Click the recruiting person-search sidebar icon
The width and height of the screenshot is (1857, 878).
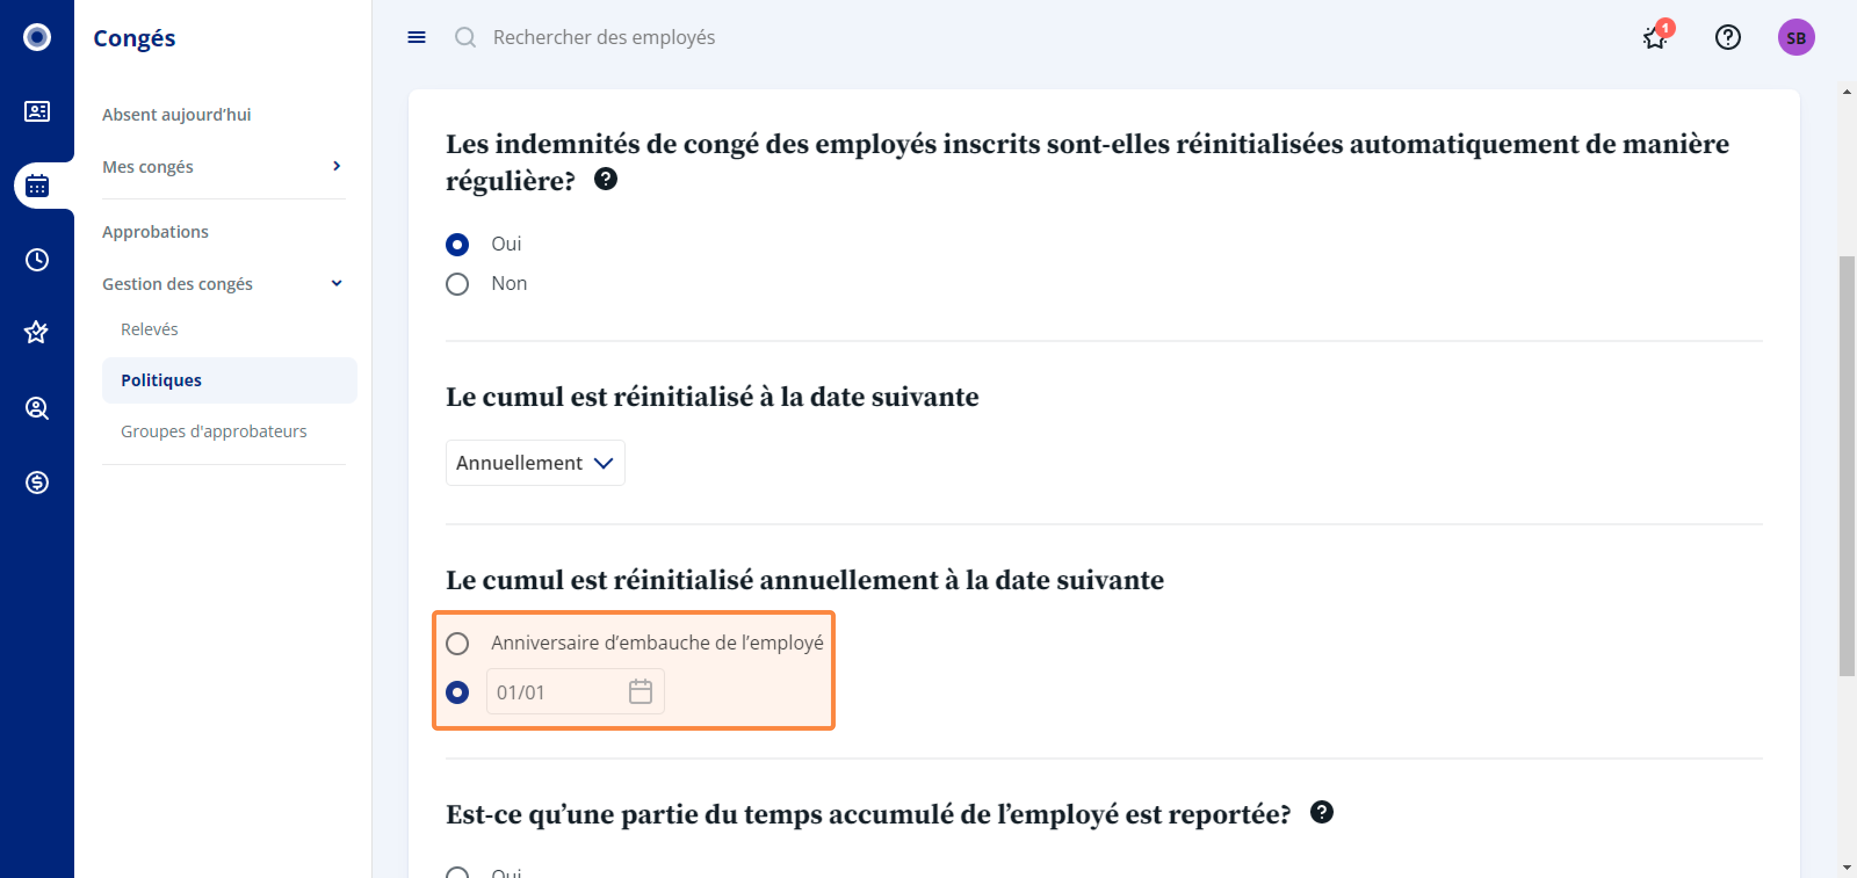(37, 408)
